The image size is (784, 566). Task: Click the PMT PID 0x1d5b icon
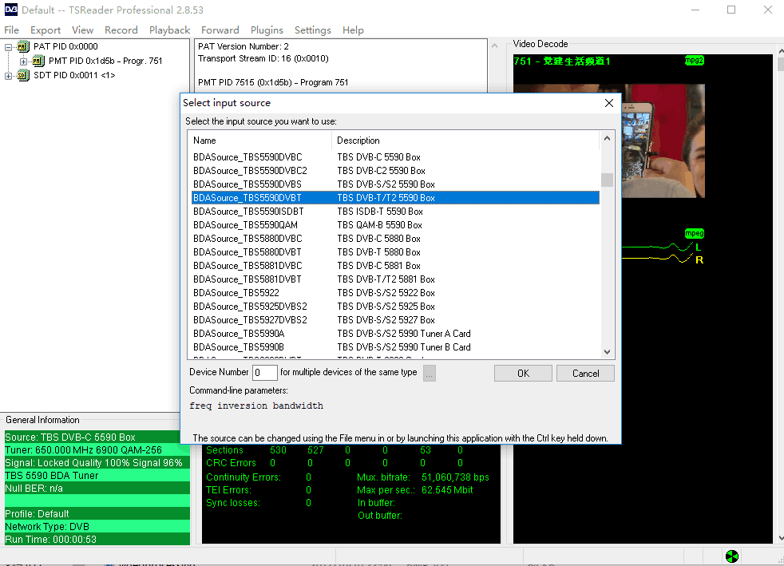pos(38,61)
